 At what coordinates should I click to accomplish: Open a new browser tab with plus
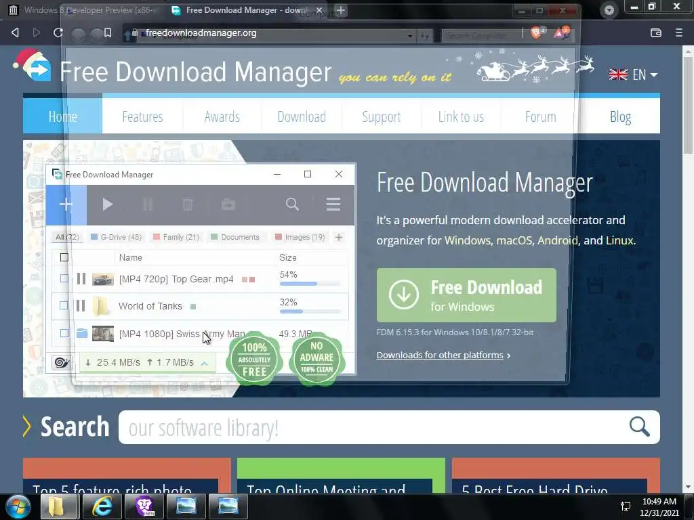point(340,10)
